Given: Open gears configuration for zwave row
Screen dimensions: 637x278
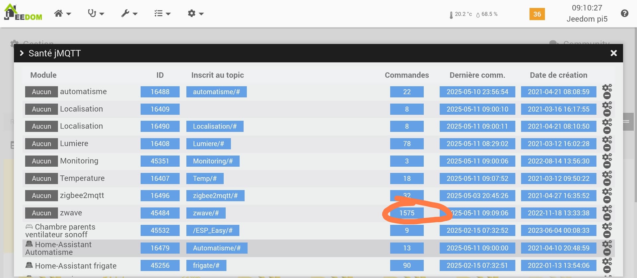Looking at the screenshot, I should click(607, 209).
